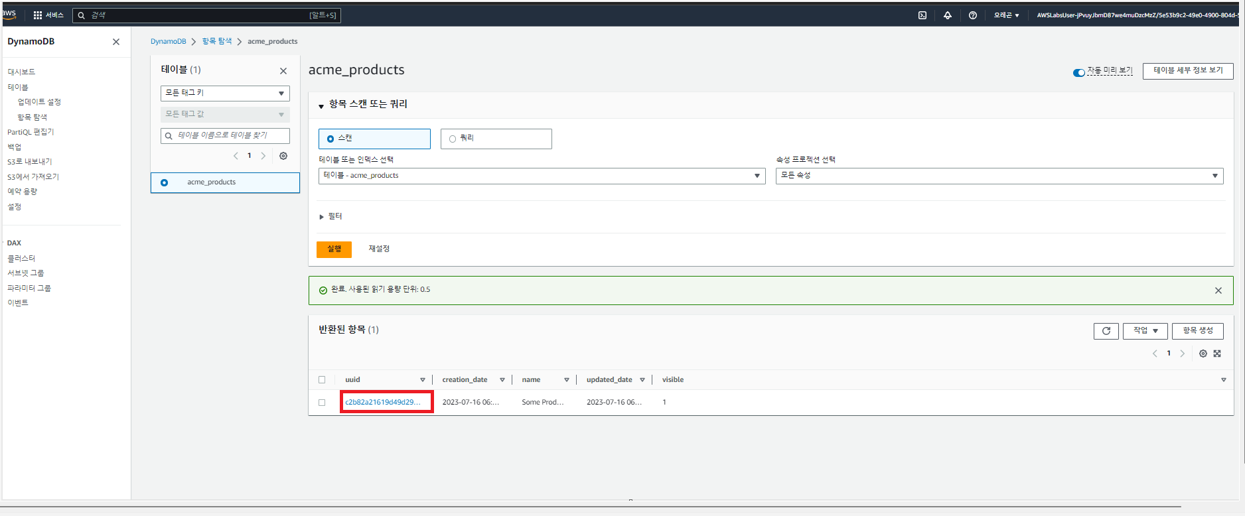Open the parameter groups sidebar item
This screenshot has height=516, width=1245.
29,289
